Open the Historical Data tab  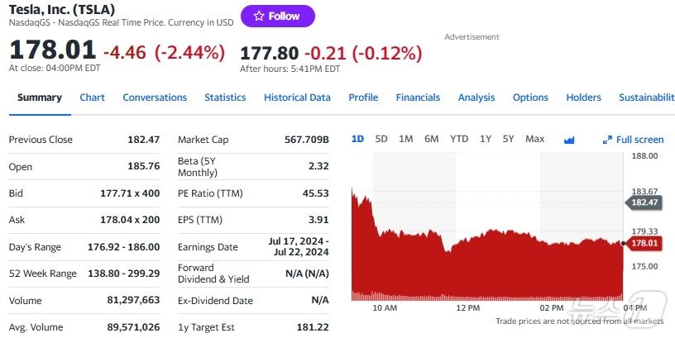pos(297,98)
